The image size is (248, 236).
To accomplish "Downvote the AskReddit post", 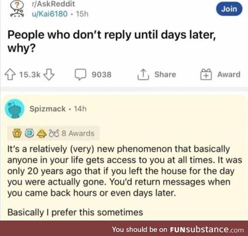I will pyautogui.click(x=49, y=74).
